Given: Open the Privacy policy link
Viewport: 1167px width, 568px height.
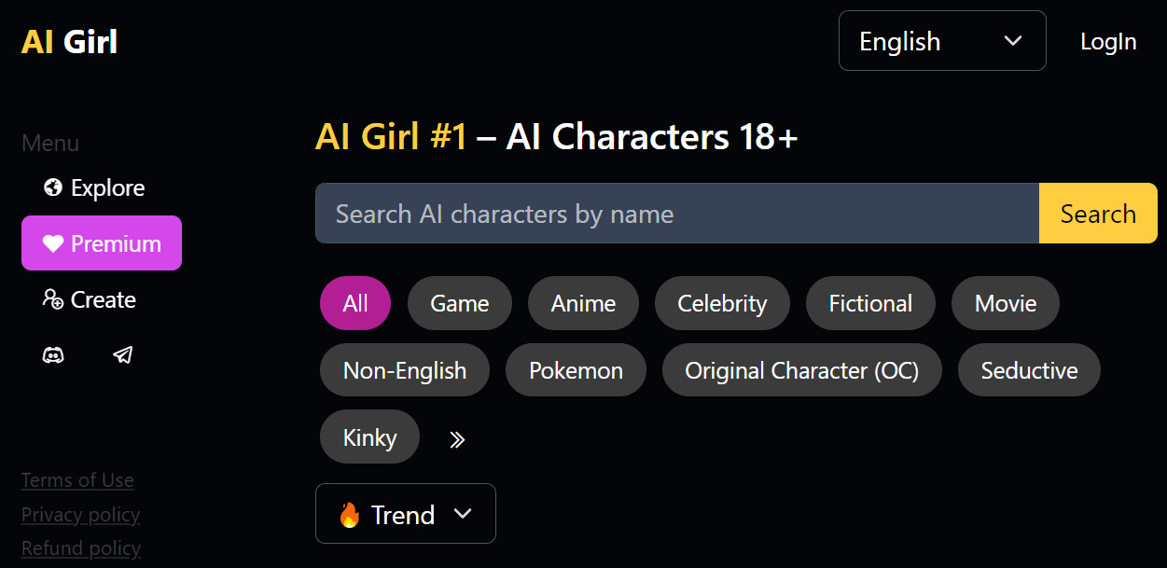Looking at the screenshot, I should [x=80, y=515].
